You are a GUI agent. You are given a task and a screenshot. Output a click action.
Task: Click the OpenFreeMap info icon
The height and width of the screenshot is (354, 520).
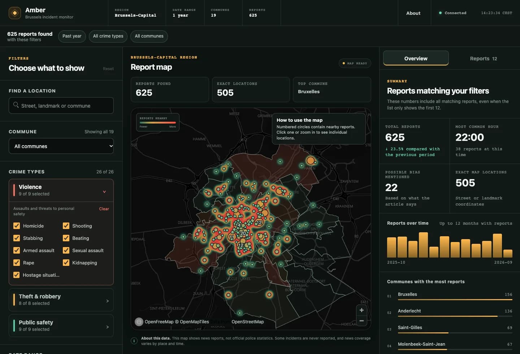[x=139, y=321]
